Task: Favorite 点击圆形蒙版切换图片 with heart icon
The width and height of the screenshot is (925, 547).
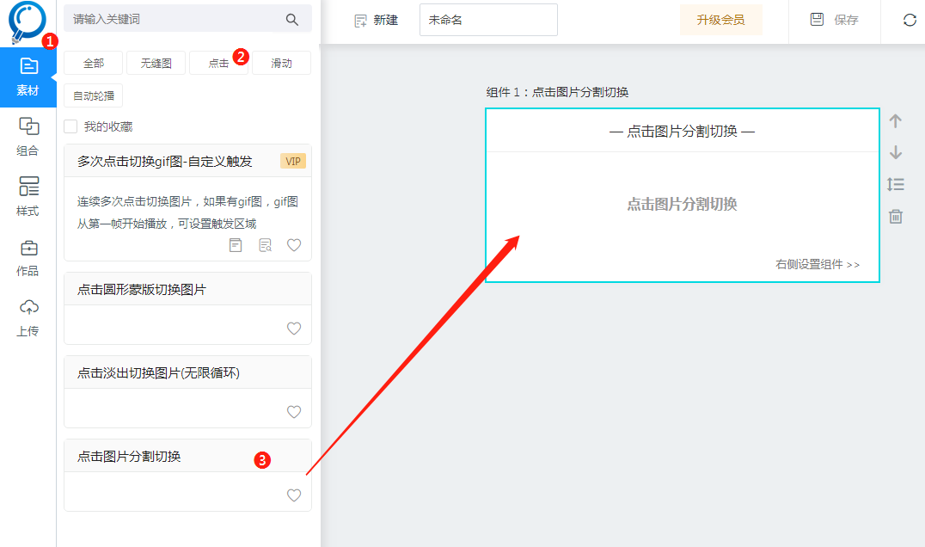Action: coord(294,329)
